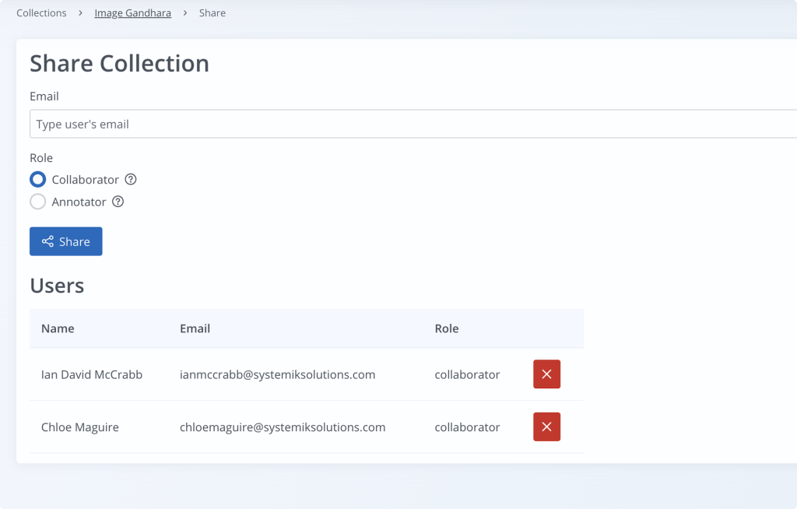Click the Email column header in Users table

point(195,328)
